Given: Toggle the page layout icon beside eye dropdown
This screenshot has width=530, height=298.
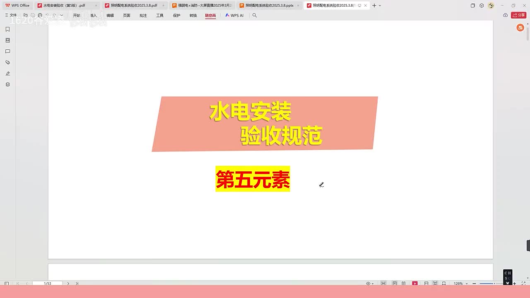Looking at the screenshot, I should pos(383,284).
